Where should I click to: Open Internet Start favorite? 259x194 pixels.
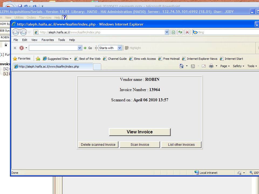click(231, 59)
